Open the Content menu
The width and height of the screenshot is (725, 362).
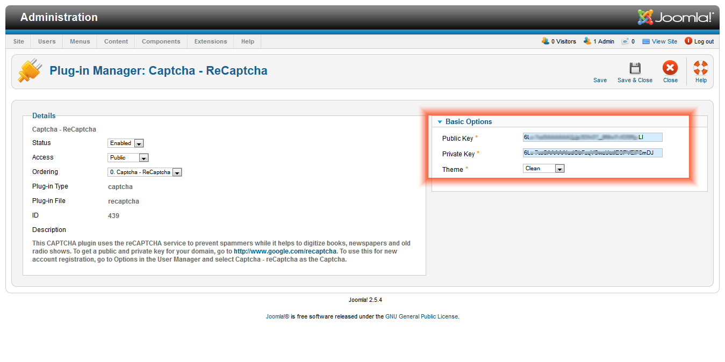tap(116, 41)
